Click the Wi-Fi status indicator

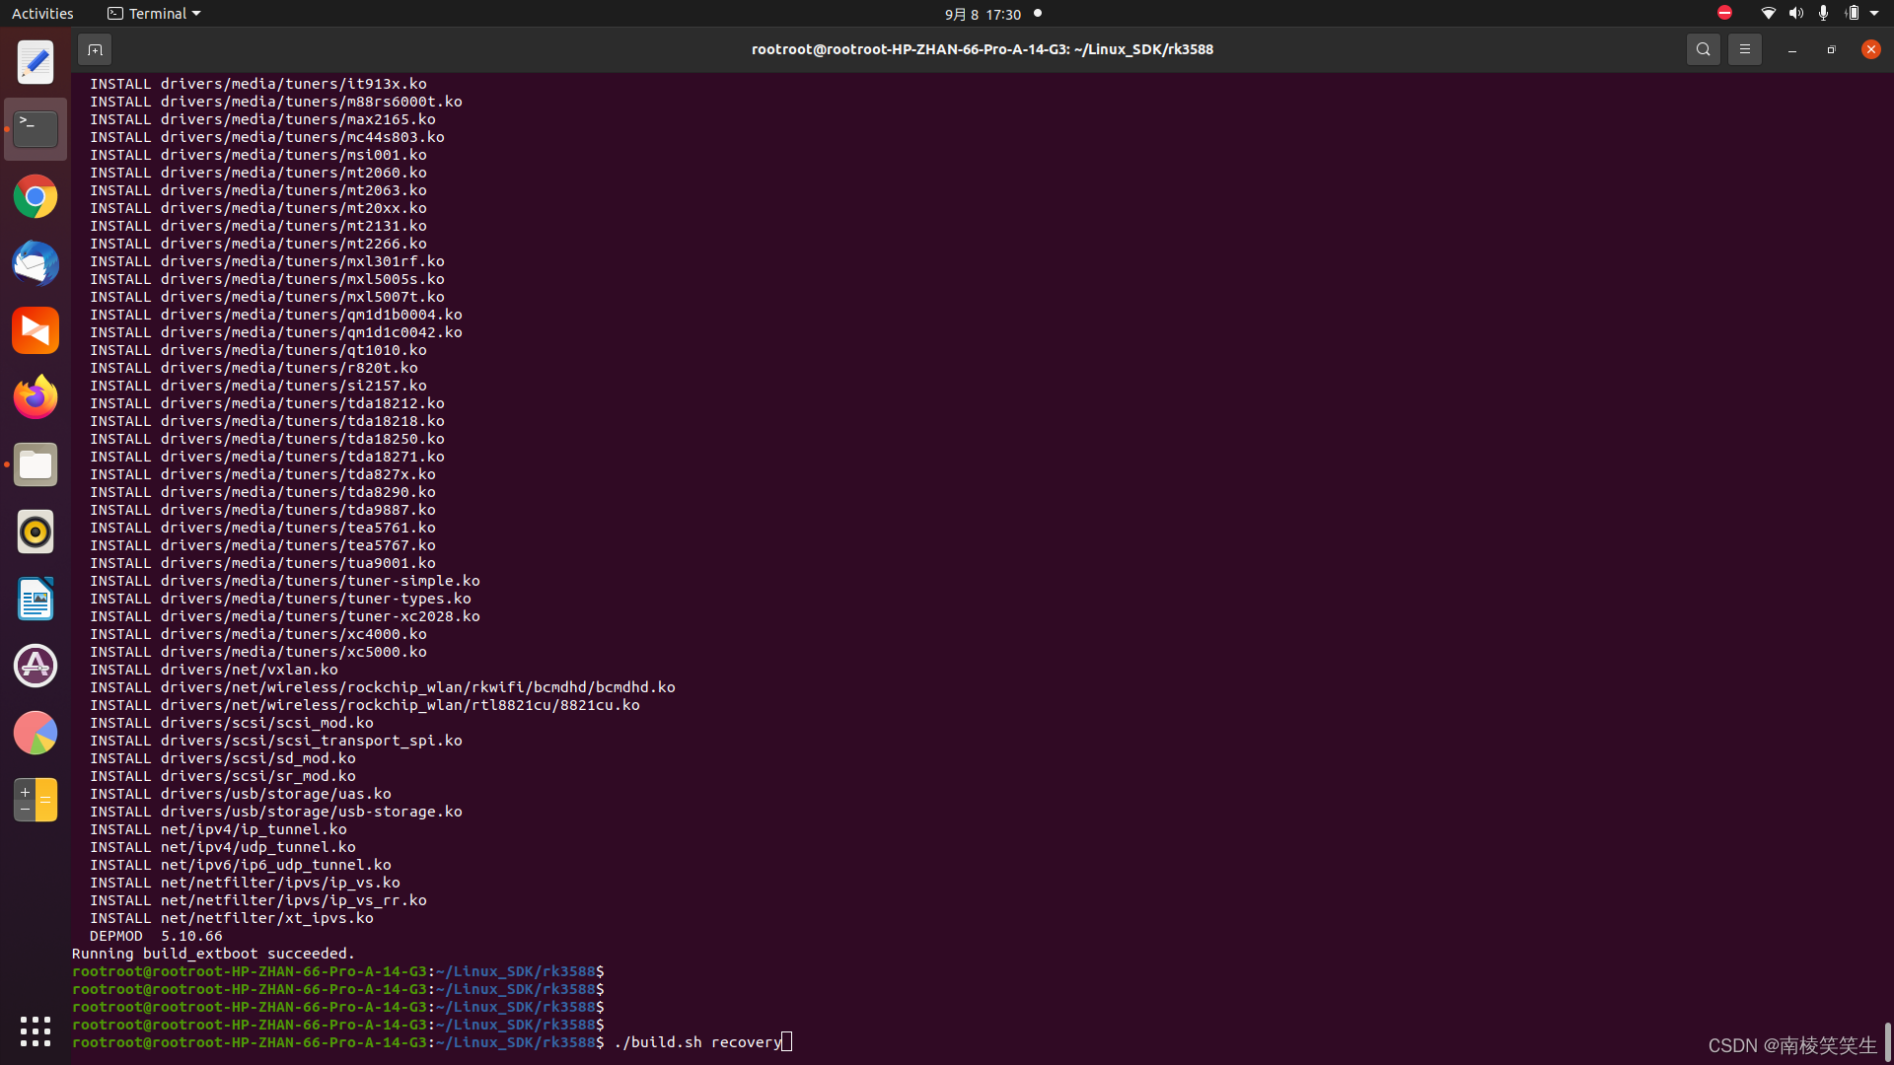point(1769,13)
